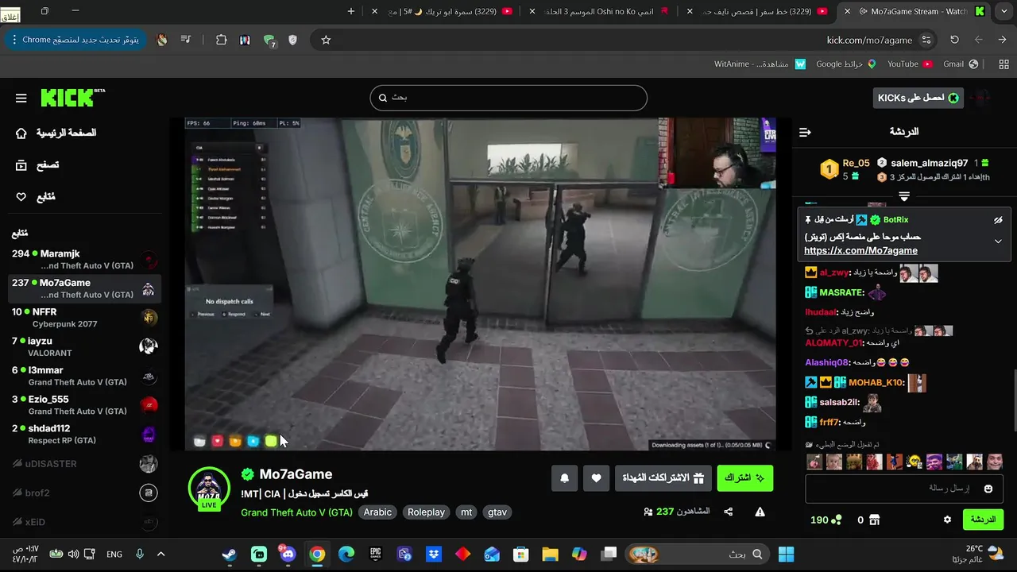1017x572 pixels.
Task: Open the Gmail bookmark
Action: pos(961,64)
